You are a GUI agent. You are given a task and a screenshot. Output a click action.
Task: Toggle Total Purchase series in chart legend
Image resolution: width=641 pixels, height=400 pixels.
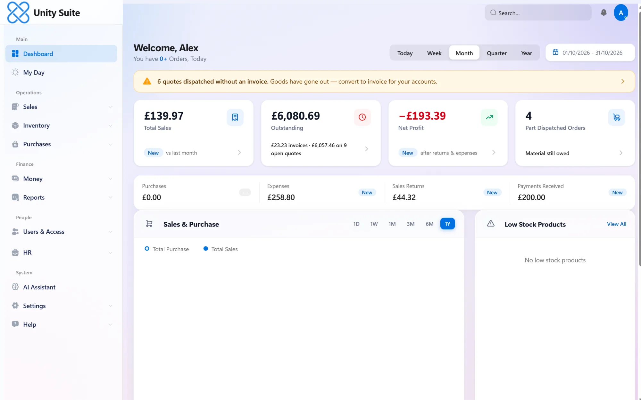point(167,249)
